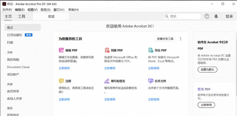This screenshot has width=237, height=116.
Task: Click 立即使用 link under 创建 PDF
Action: tap(110, 68)
